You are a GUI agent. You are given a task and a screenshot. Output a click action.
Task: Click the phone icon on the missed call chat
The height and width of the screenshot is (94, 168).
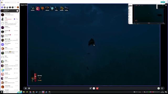[x=17, y=19]
